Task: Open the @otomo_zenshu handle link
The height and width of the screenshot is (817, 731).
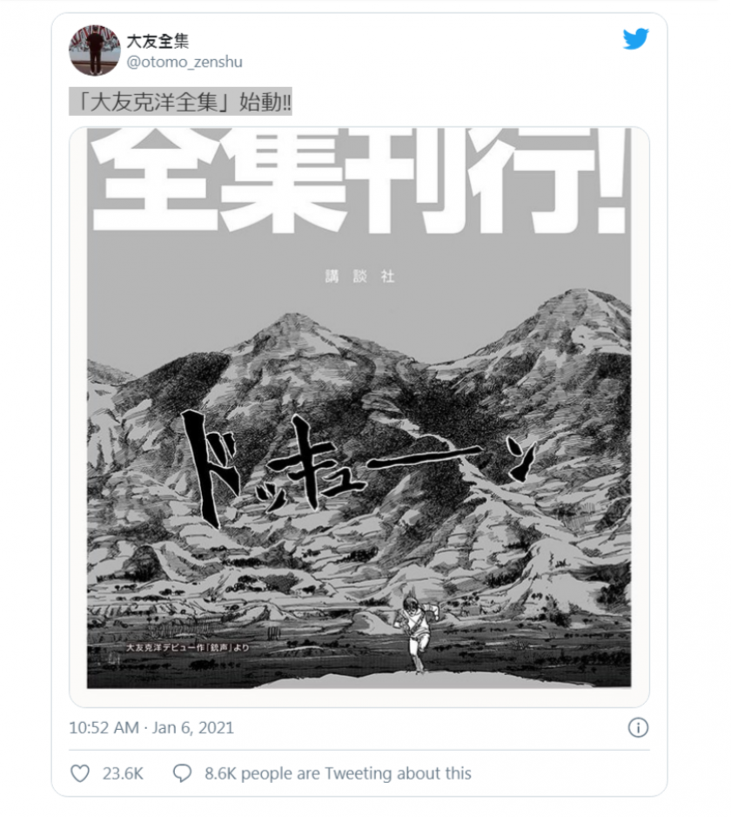Action: [x=184, y=62]
